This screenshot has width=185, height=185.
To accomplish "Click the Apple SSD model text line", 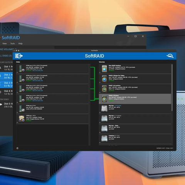I will coord(34,109).
